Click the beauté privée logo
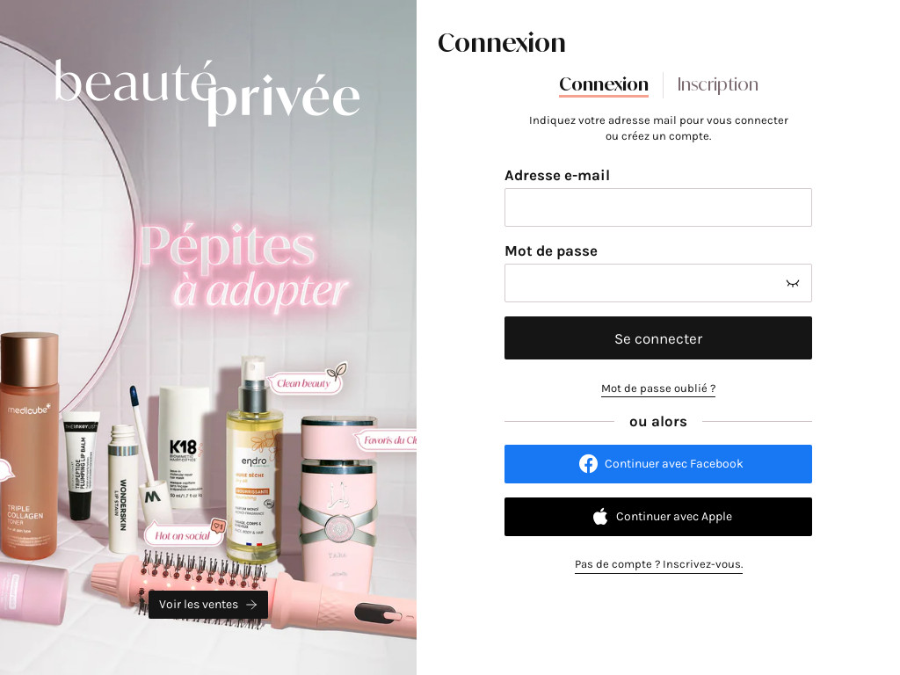 pyautogui.click(x=207, y=91)
